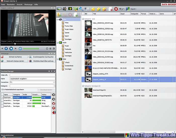Click the play button in player
The width and height of the screenshot is (176, 138).
click(11, 48)
